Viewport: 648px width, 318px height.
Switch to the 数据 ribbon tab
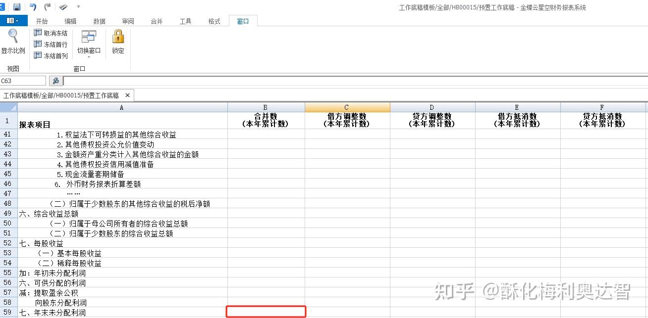pyautogui.click(x=99, y=21)
